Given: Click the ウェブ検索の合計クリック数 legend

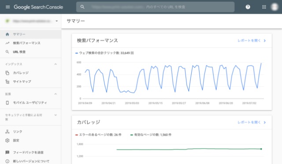Looking at the screenshot, I should click(x=104, y=53).
